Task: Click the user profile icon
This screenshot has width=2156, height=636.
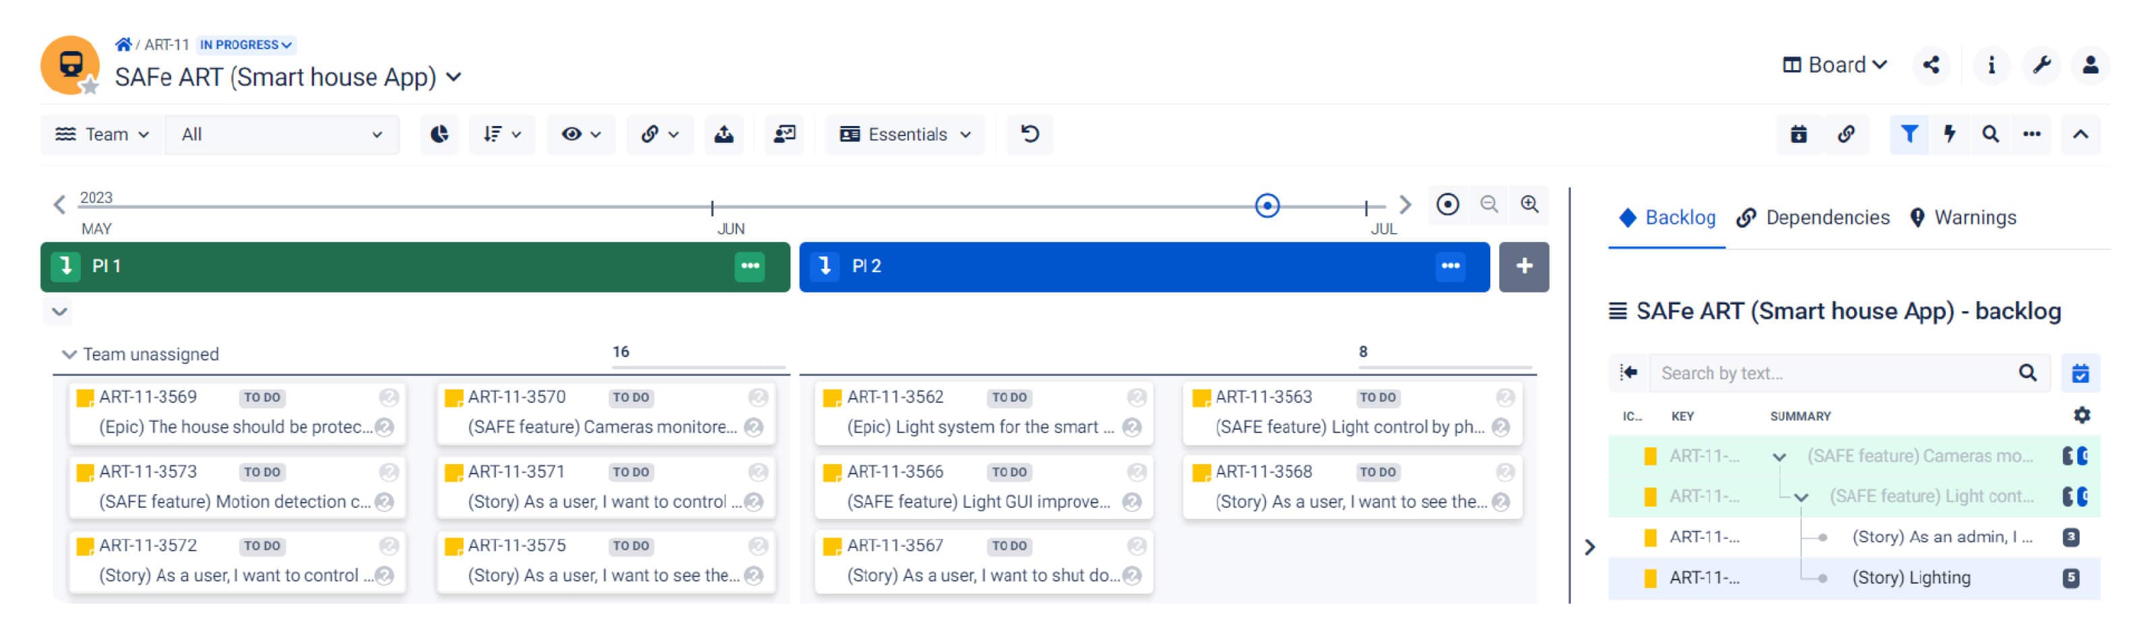Action: tap(2090, 65)
